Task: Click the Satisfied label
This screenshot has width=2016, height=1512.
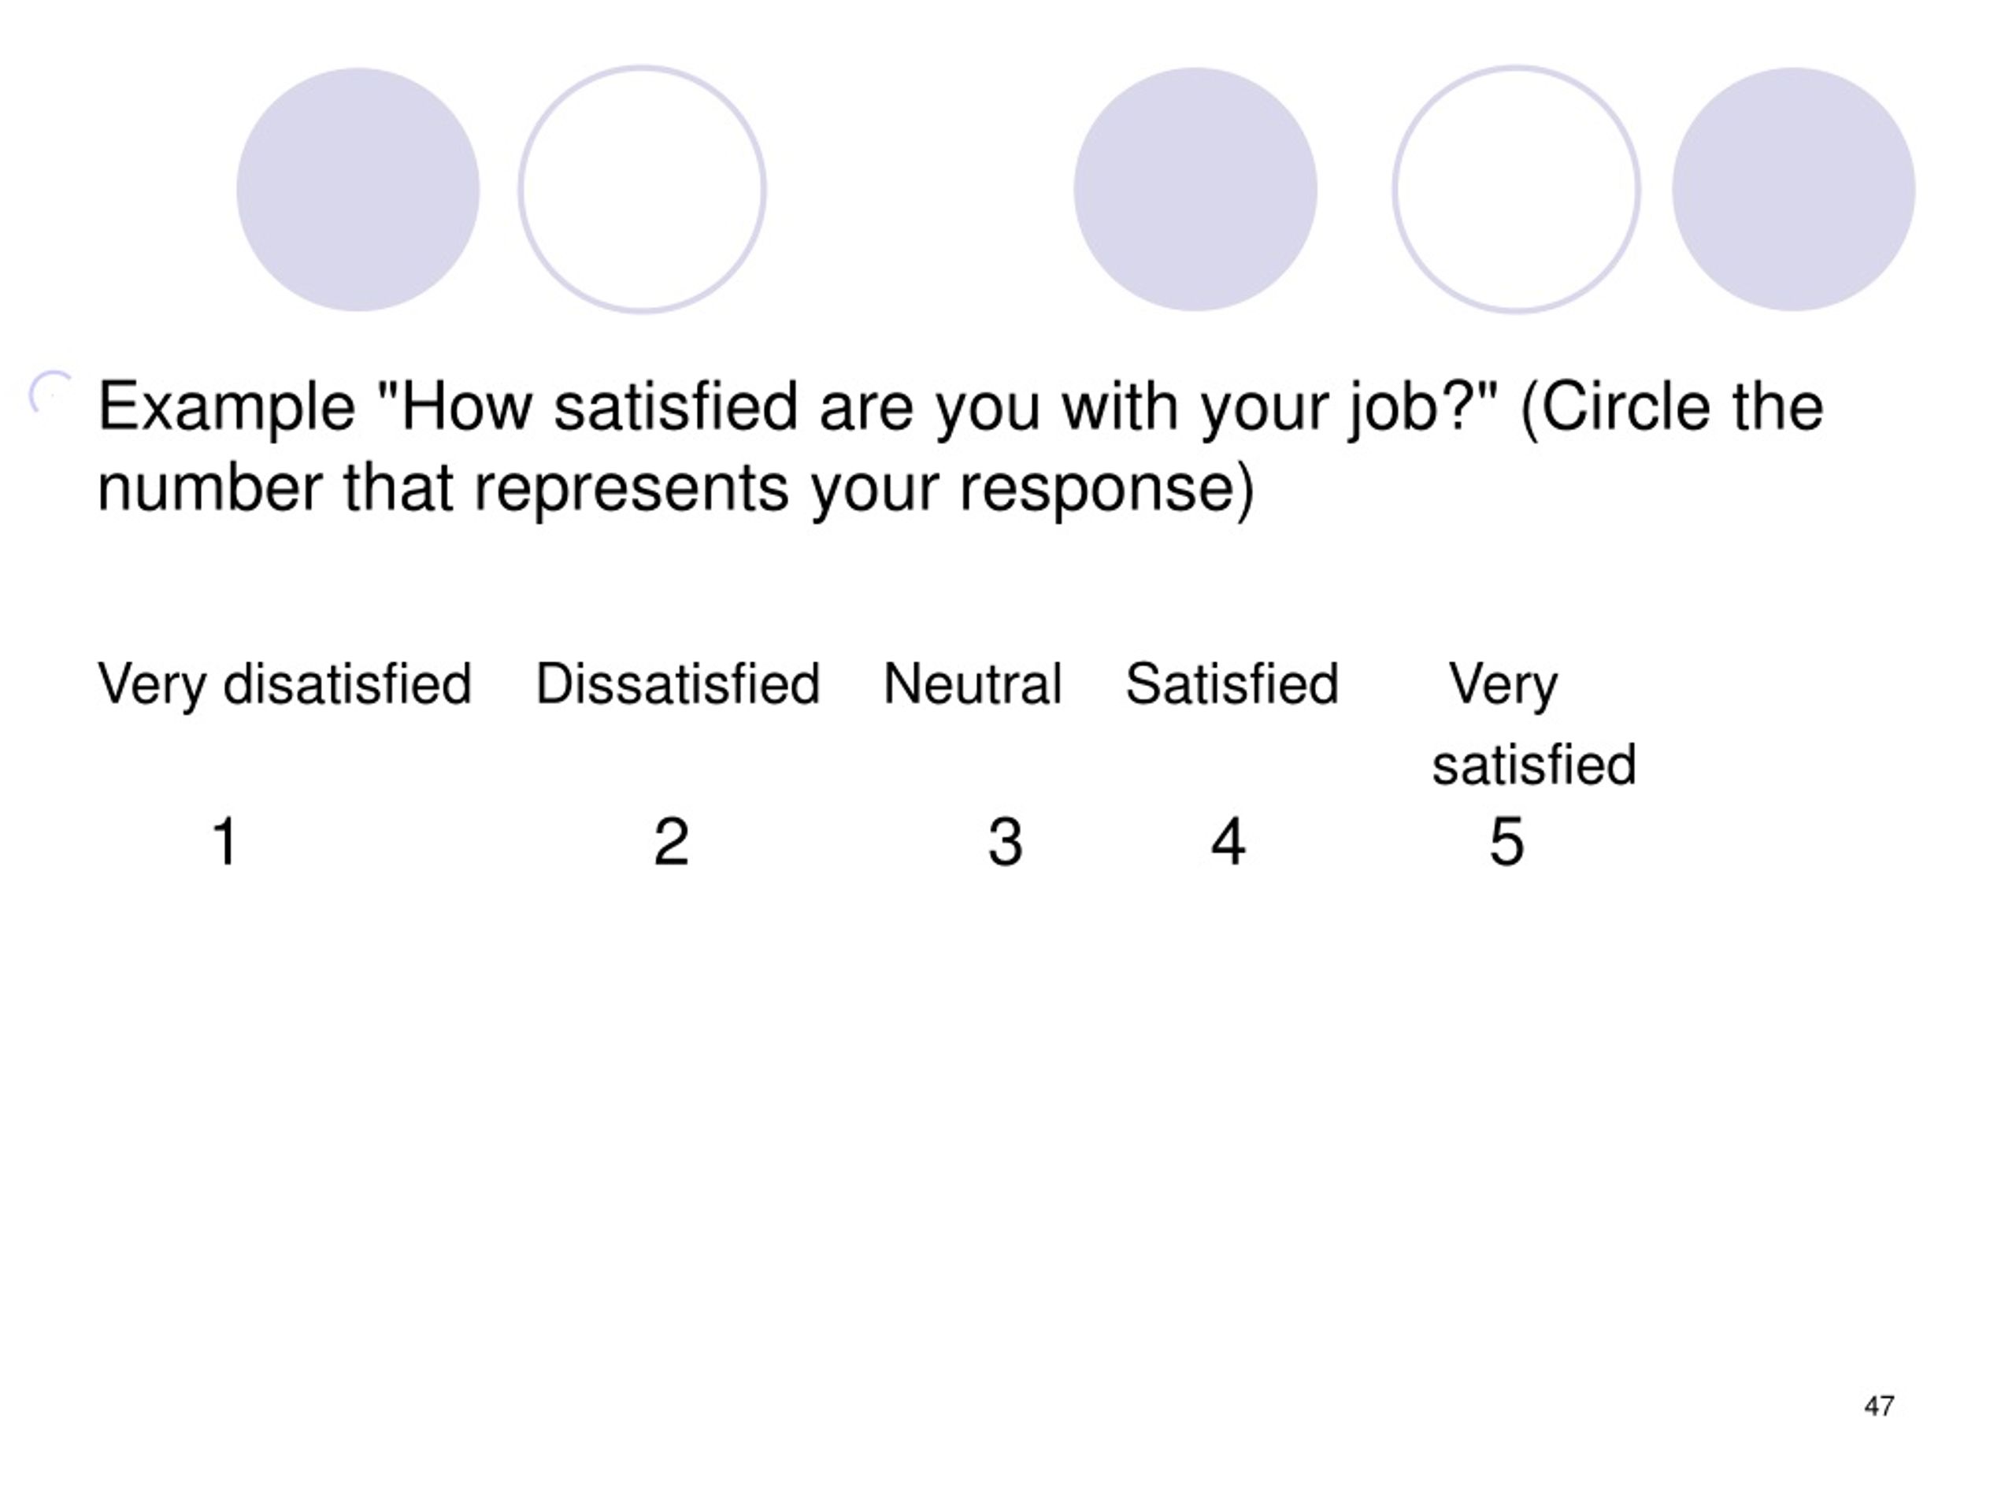Action: (x=1232, y=684)
